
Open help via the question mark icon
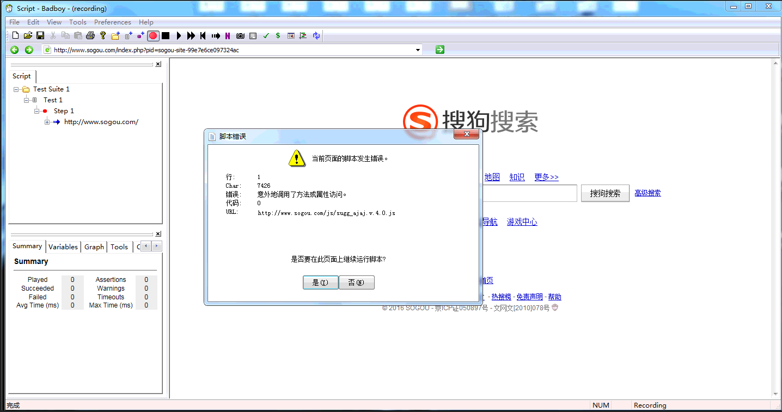point(103,36)
